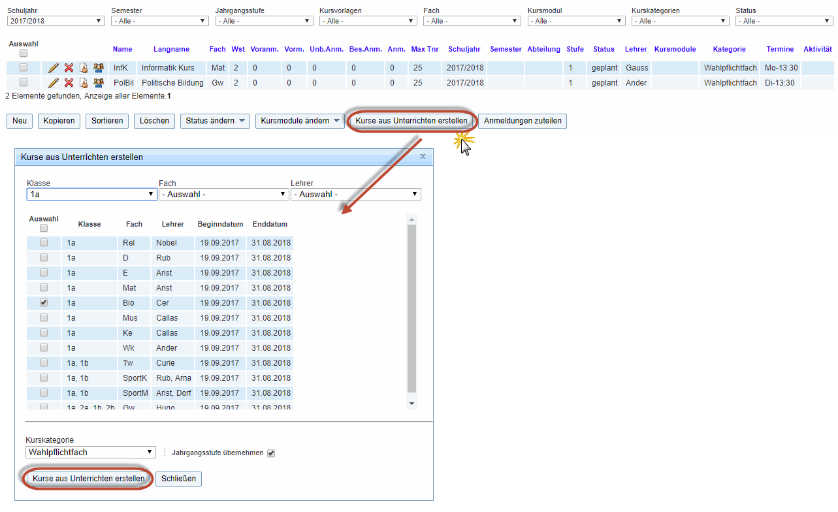Image resolution: width=838 pixels, height=512 pixels.
Task: Click the Kopieren button
Action: pyautogui.click(x=59, y=121)
